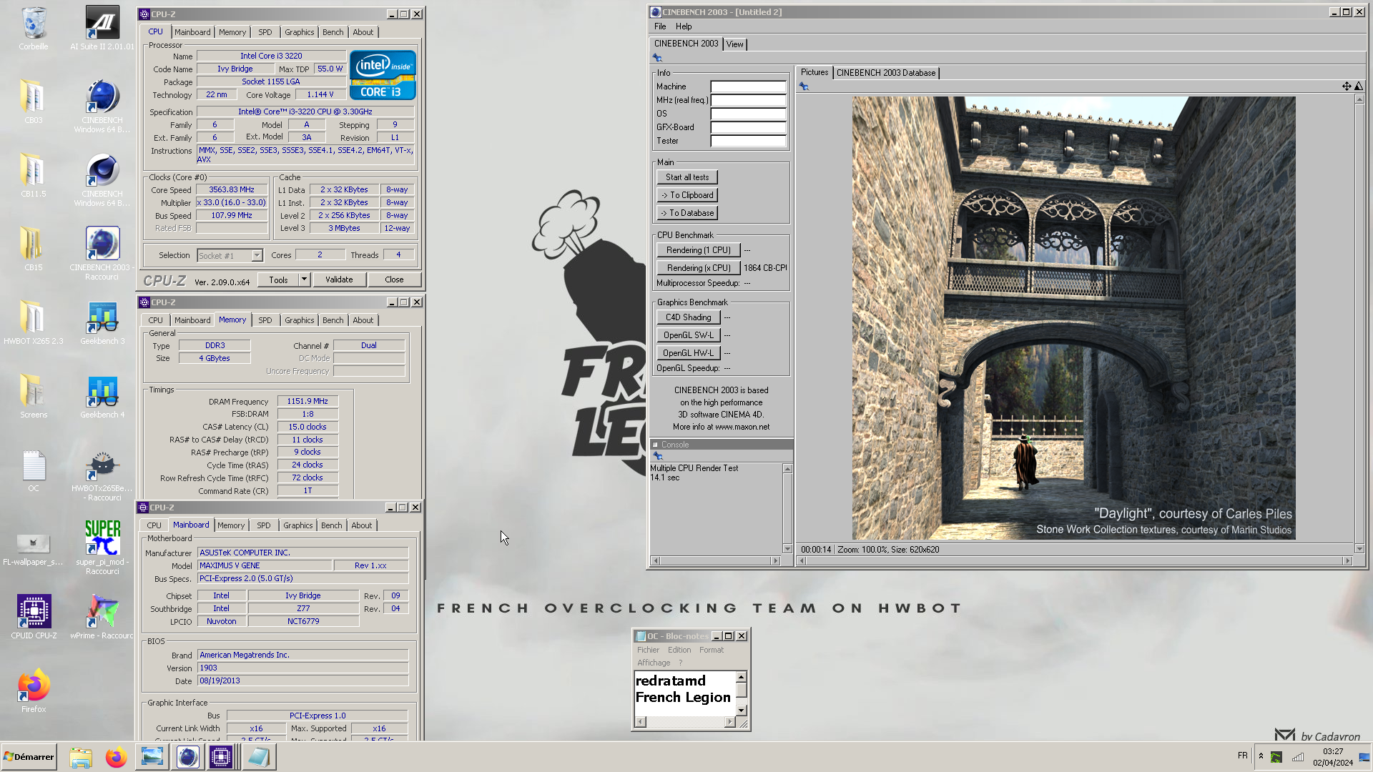Image resolution: width=1373 pixels, height=772 pixels.
Task: Launch CPUID CPU-Z desktop shortcut
Action: (x=34, y=616)
